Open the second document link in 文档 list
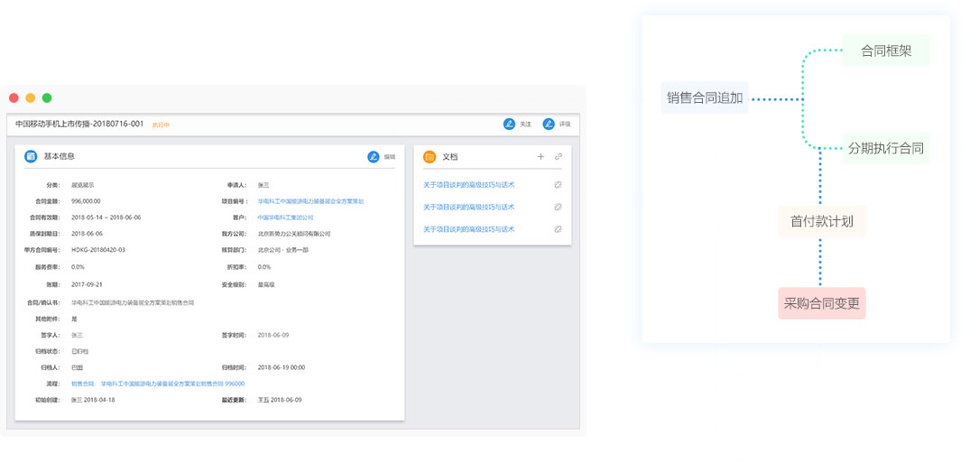 [468, 208]
